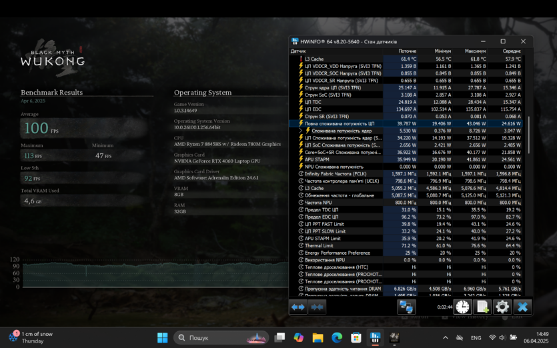Launch Copilot from the taskbar
The height and width of the screenshot is (348, 557).
point(299,337)
